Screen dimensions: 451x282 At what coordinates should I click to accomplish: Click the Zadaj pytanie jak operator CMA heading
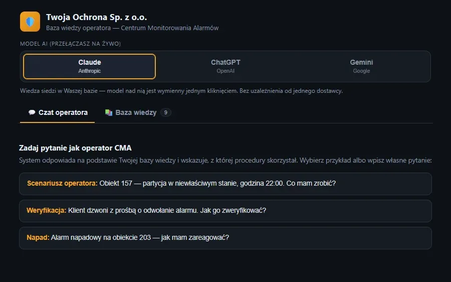75,148
